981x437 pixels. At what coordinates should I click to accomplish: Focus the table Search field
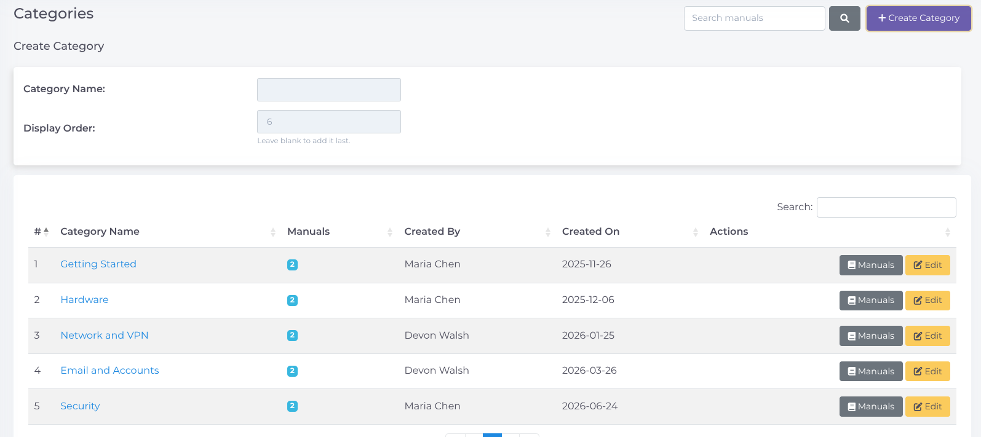click(x=886, y=207)
